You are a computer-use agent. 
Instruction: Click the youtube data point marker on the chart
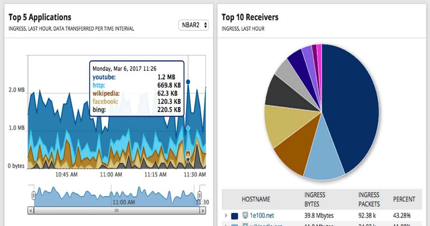188,82
